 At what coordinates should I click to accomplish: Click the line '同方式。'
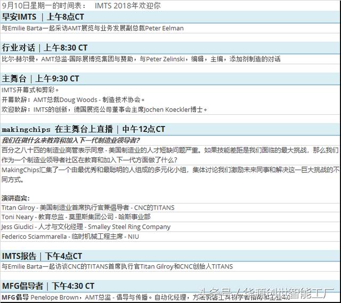[13, 180]
